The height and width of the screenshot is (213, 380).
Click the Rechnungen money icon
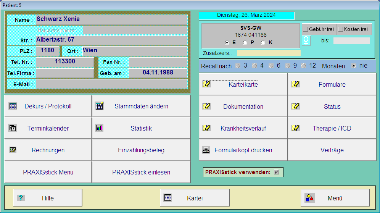coord(13,150)
